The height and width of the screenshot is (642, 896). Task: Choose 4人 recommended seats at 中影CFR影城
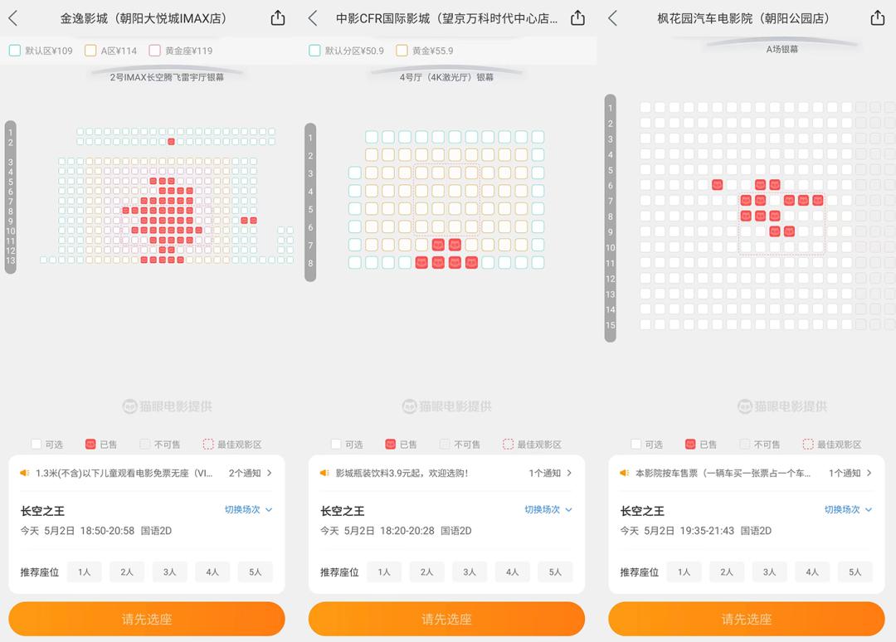[512, 571]
